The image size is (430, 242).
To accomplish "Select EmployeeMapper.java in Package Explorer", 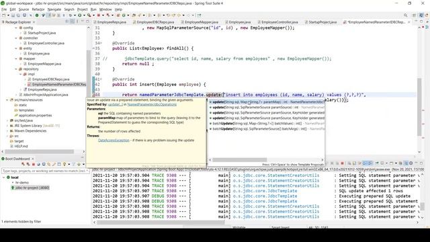I will [44, 64].
